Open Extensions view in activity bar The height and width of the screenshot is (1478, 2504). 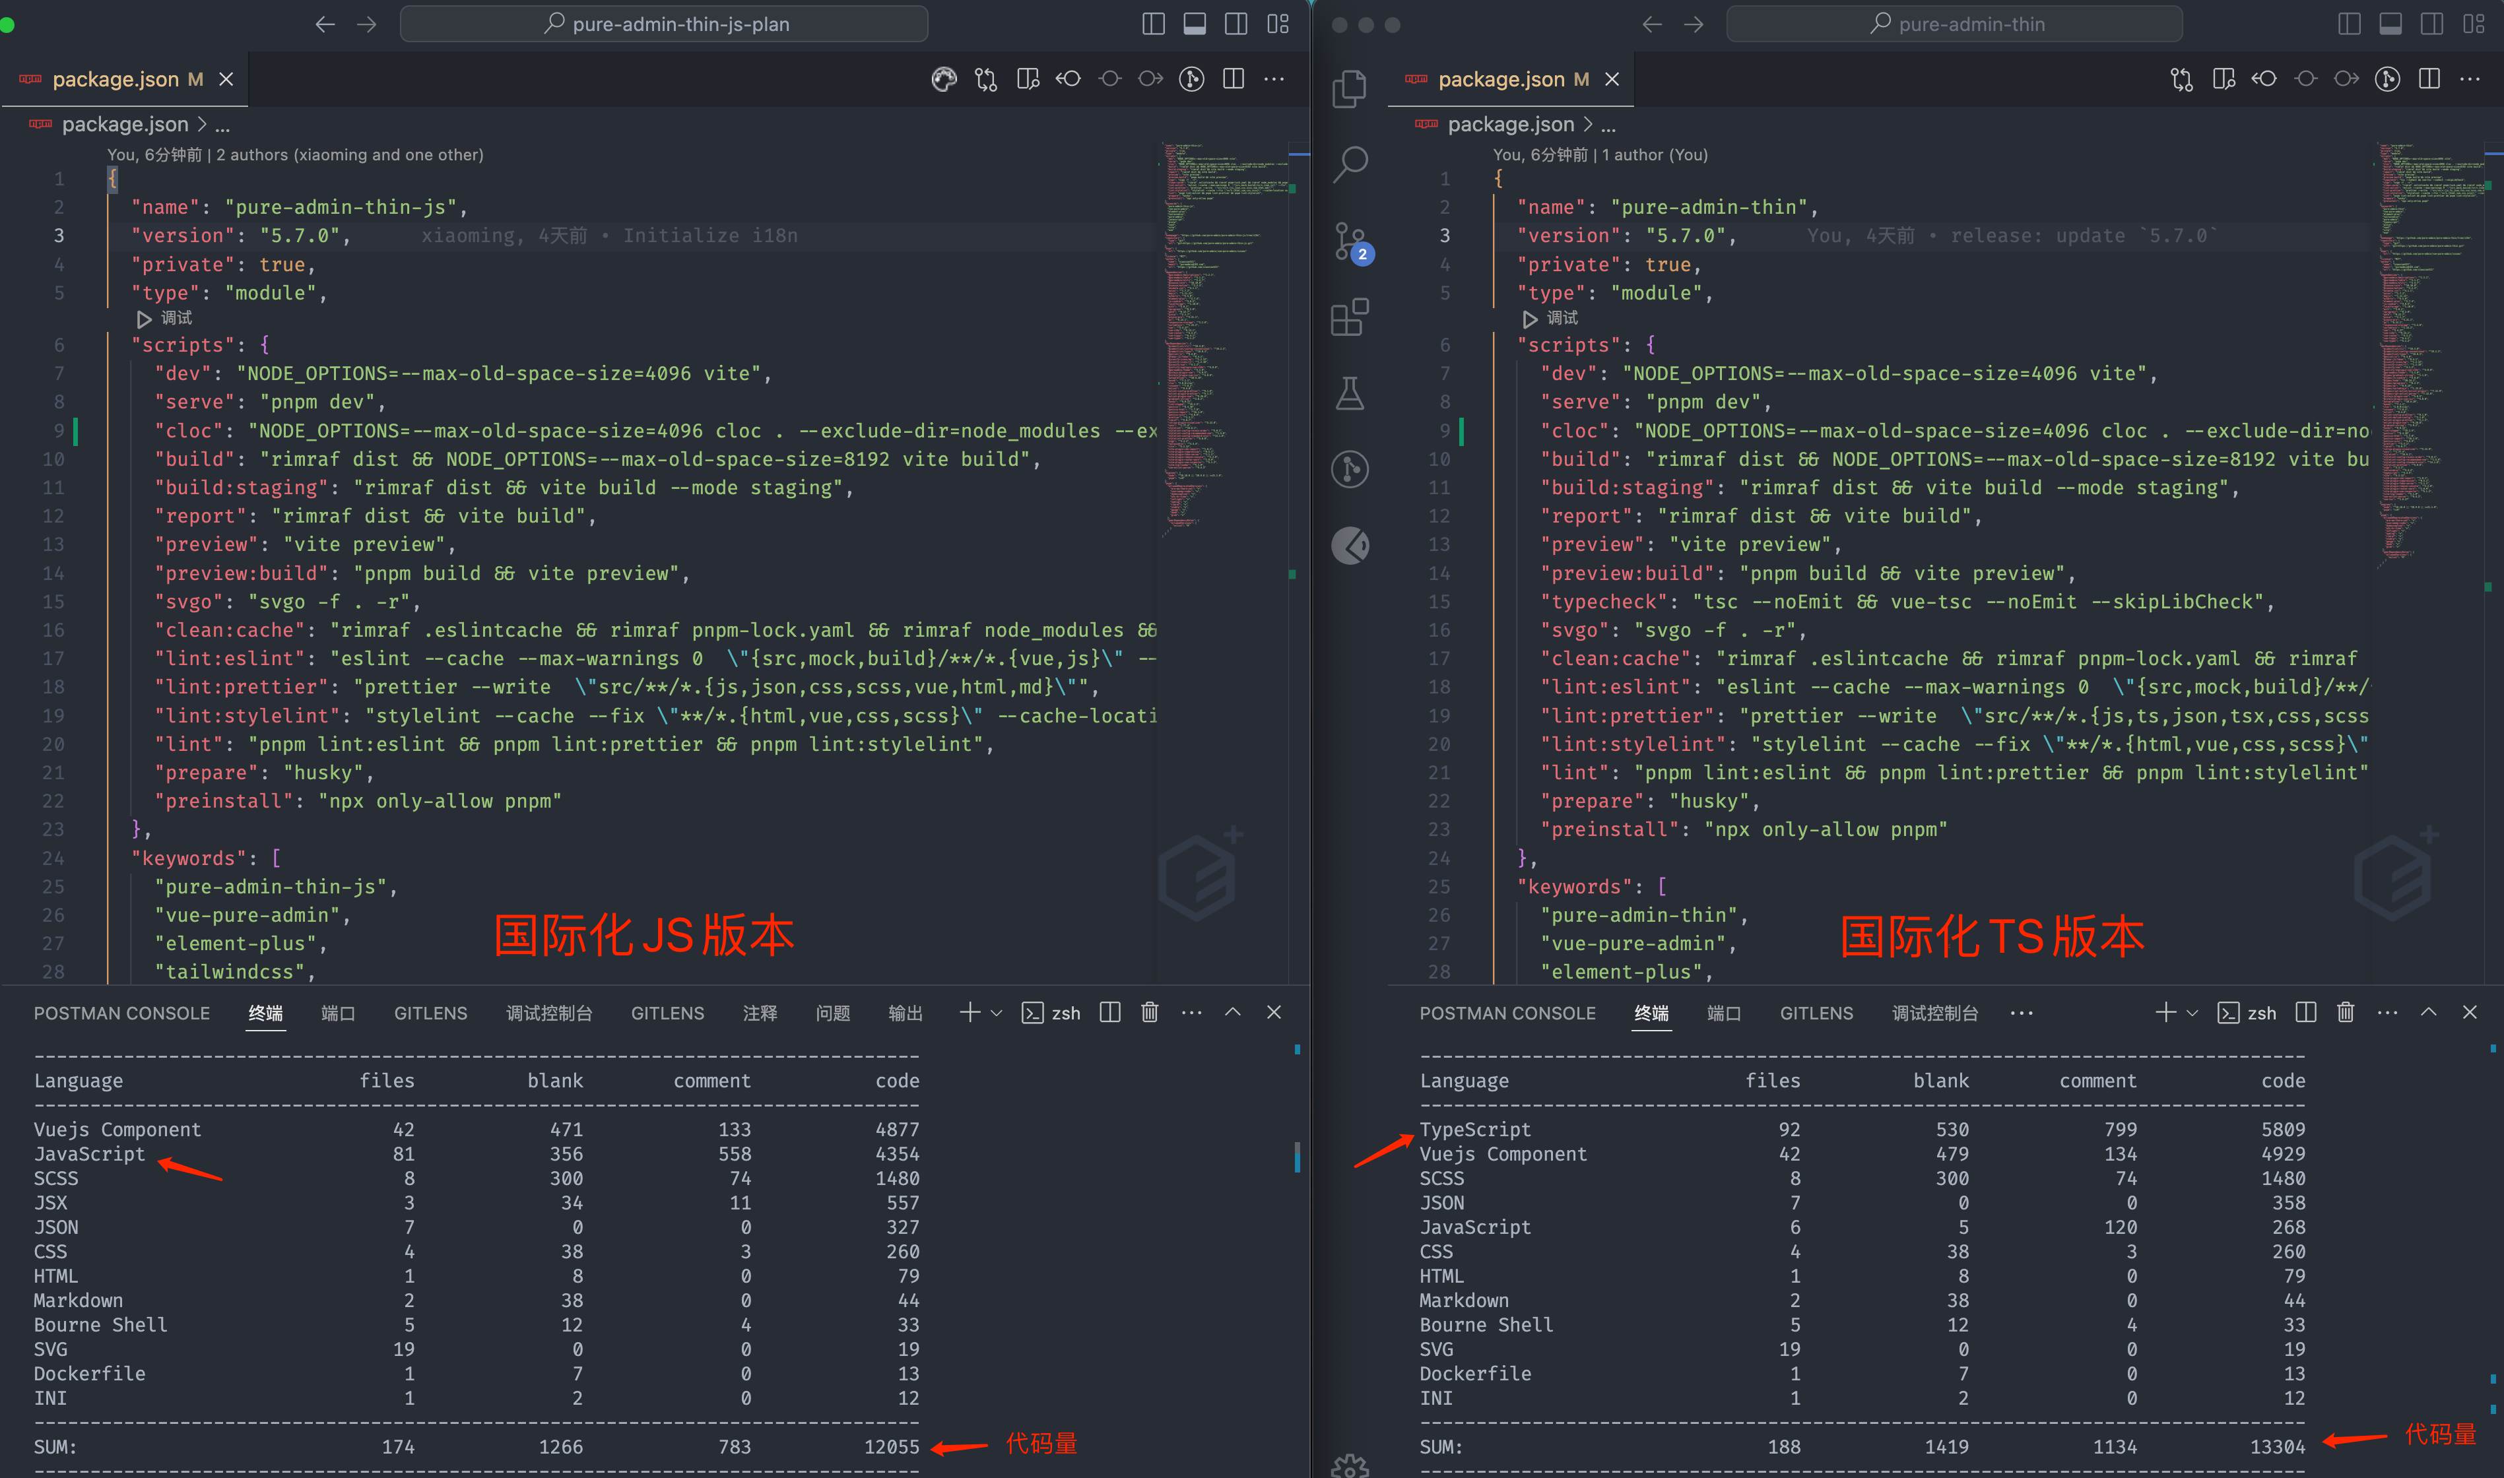click(1350, 318)
